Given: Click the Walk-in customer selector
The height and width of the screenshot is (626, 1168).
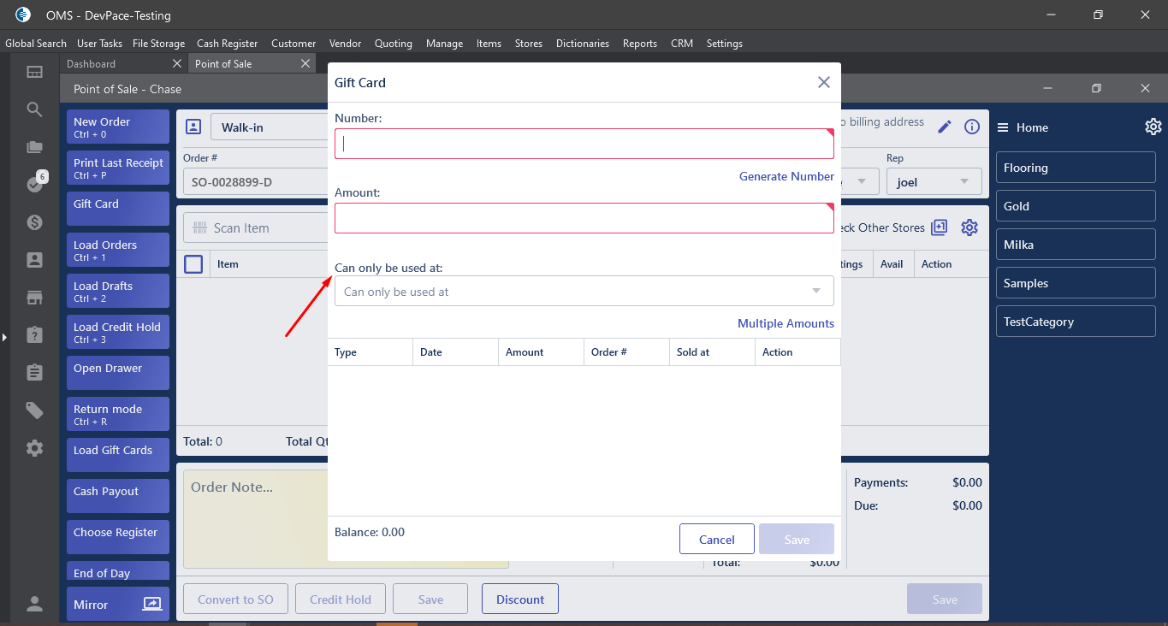Looking at the screenshot, I should click(270, 127).
